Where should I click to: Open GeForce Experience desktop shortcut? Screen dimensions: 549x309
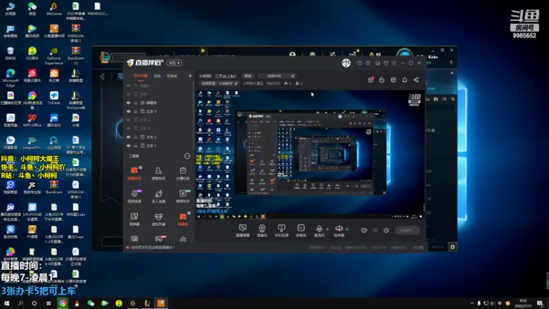point(54,56)
